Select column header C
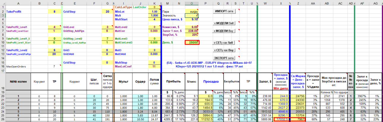 (54, 3)
